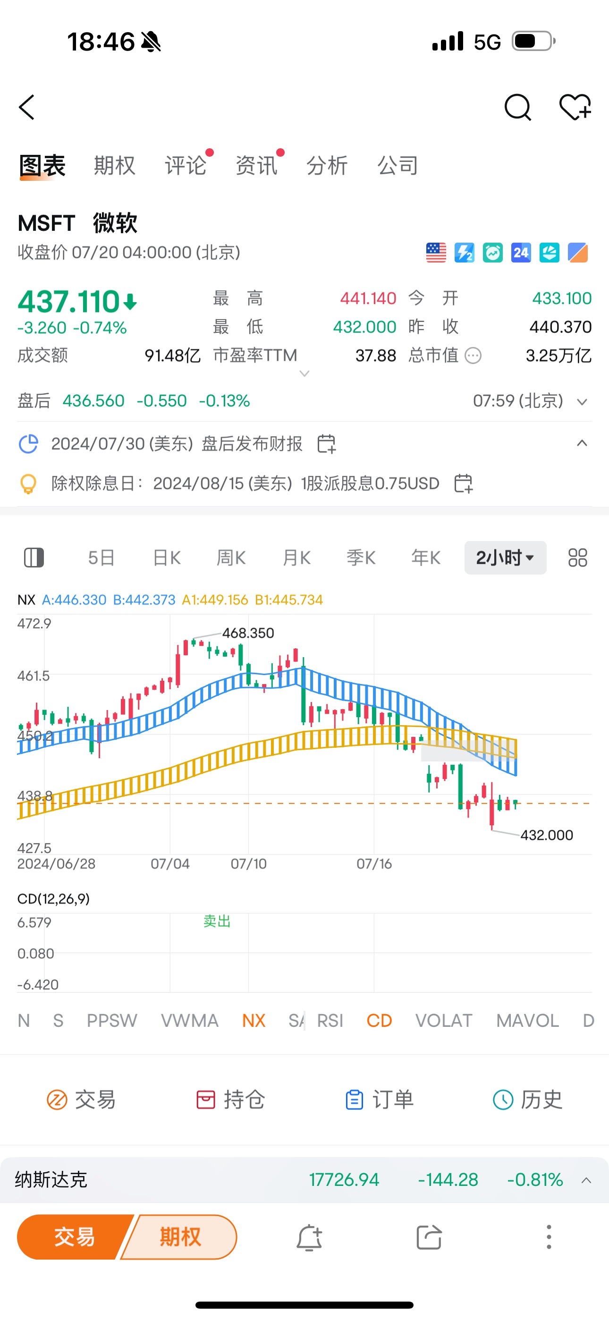Switch to the 公司 company tab
609x1320 pixels.
(398, 166)
